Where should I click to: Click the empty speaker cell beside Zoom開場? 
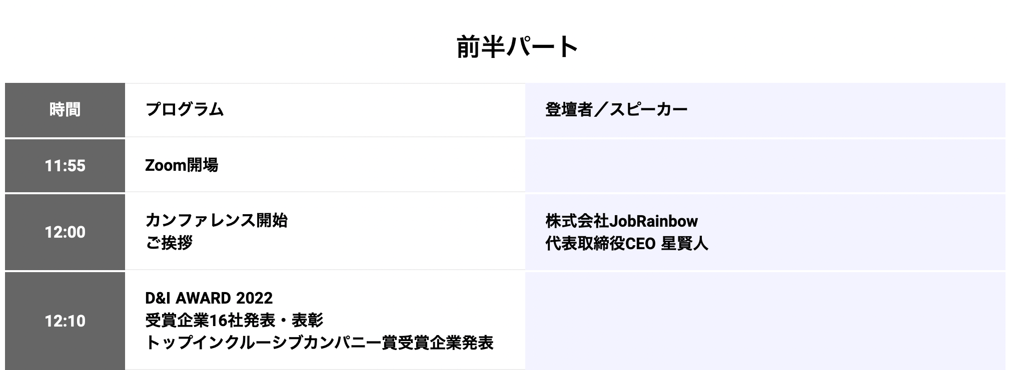pos(764,165)
